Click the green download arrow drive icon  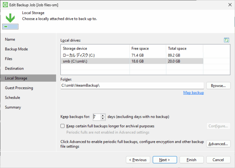tap(10, 21)
